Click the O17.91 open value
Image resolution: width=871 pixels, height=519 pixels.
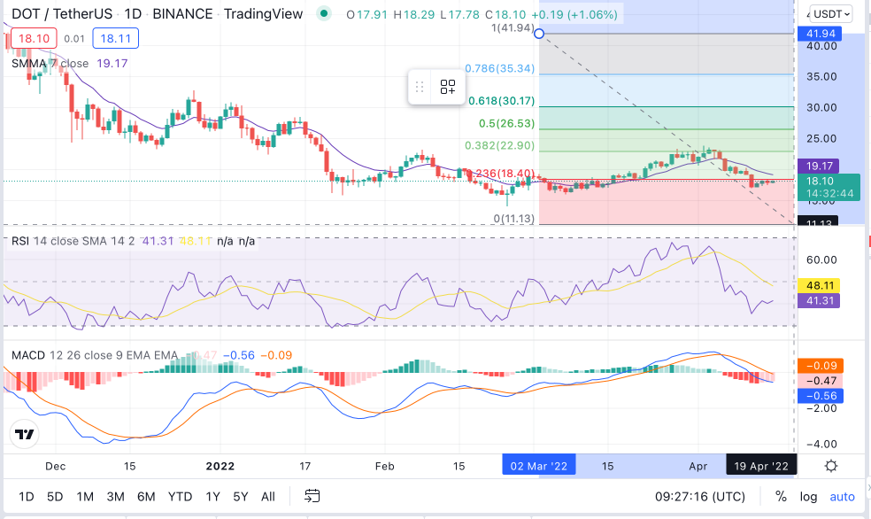[x=366, y=14]
